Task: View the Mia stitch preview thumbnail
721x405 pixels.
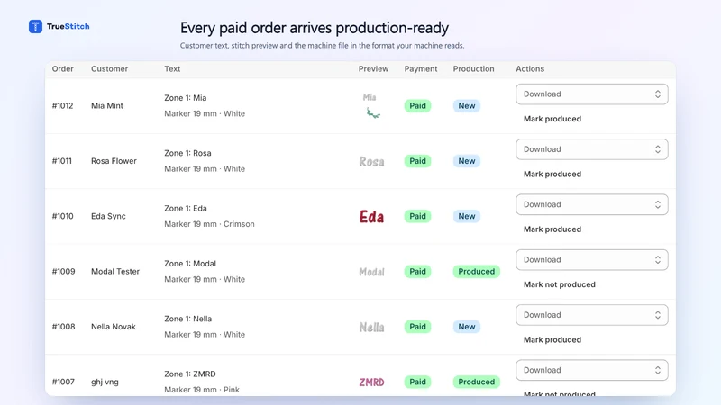Action: (x=371, y=105)
